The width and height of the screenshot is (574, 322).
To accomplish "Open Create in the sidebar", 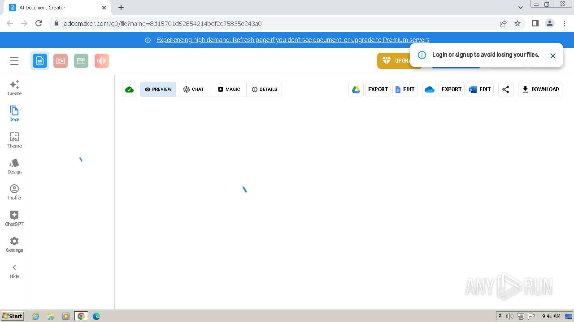I will pyautogui.click(x=14, y=88).
